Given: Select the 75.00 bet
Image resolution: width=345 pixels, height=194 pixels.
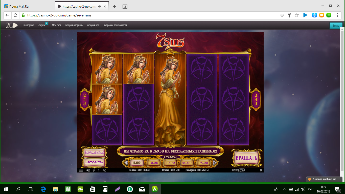Looking at the screenshot, I should 203,163.
